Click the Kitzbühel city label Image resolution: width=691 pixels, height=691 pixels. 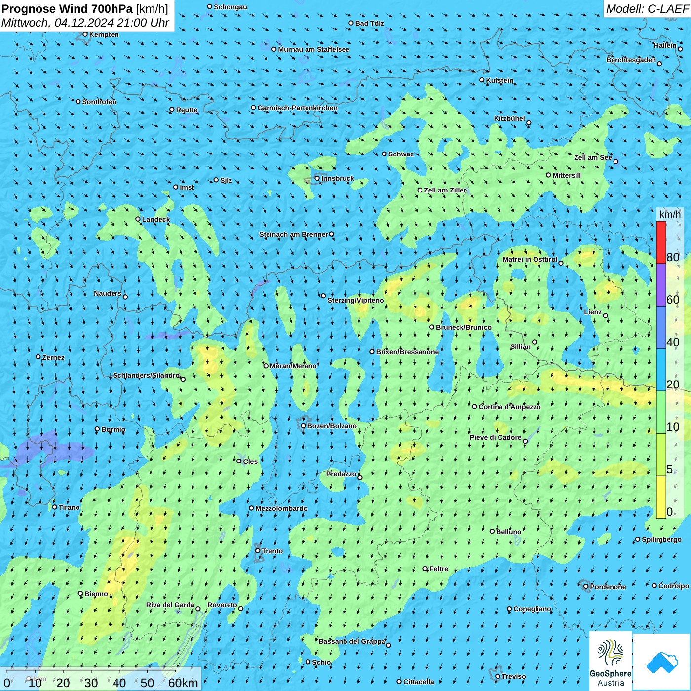point(509,118)
